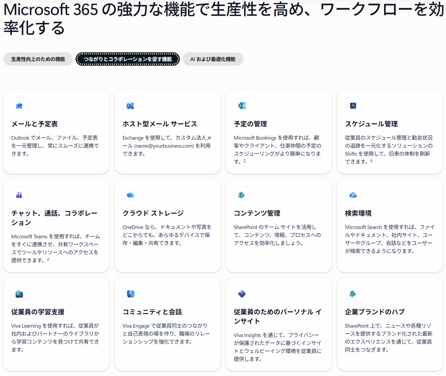Click the Viva Engage icon in コミュニティと会話 card
This screenshot has width=446, height=376.
click(x=131, y=294)
